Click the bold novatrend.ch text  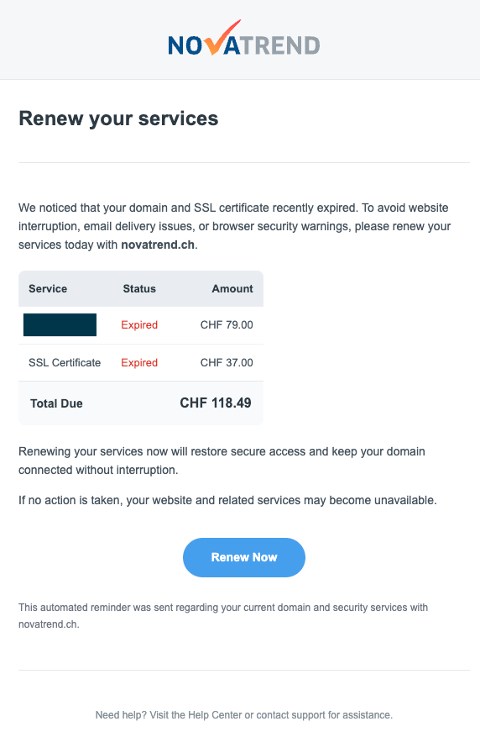(158, 245)
